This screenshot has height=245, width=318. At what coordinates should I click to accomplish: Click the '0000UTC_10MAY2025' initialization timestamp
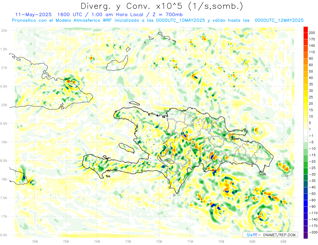[180, 20]
